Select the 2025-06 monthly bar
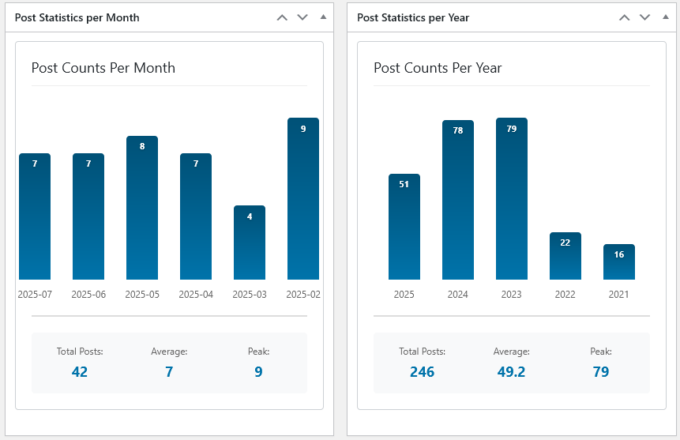The width and height of the screenshot is (680, 440). click(x=88, y=216)
